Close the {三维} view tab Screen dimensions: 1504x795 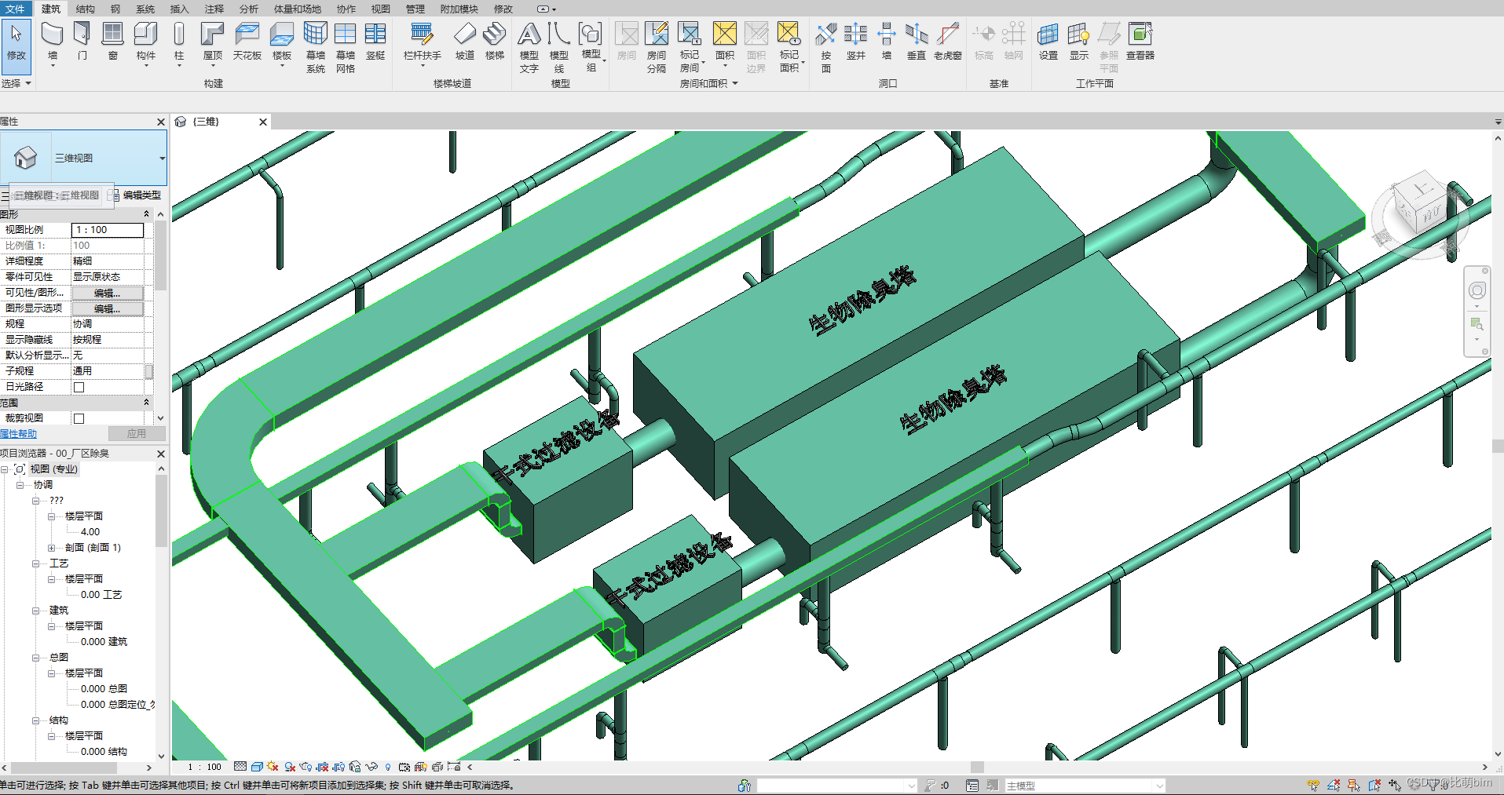click(x=263, y=122)
